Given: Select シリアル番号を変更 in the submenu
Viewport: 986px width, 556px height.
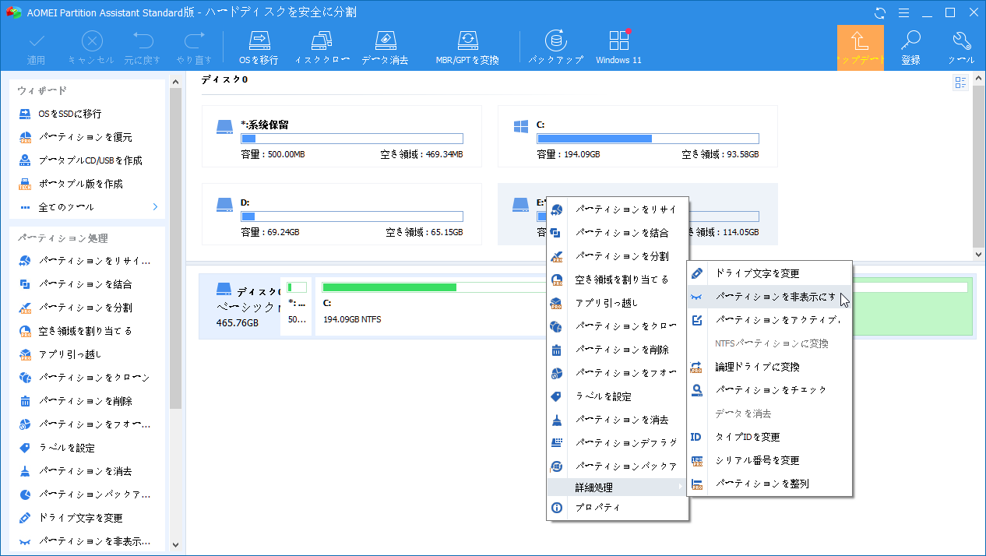Looking at the screenshot, I should click(769, 460).
